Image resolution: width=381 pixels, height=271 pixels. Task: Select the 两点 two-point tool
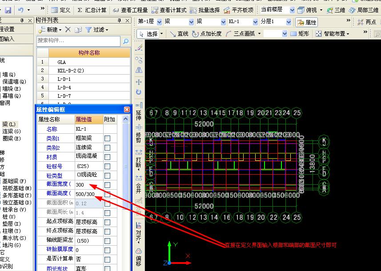pyautogui.click(x=367, y=22)
